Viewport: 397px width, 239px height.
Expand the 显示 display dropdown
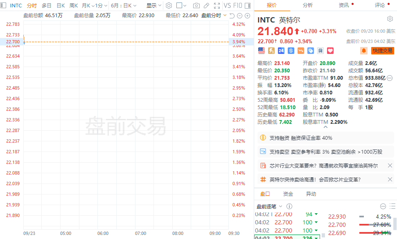154,6
